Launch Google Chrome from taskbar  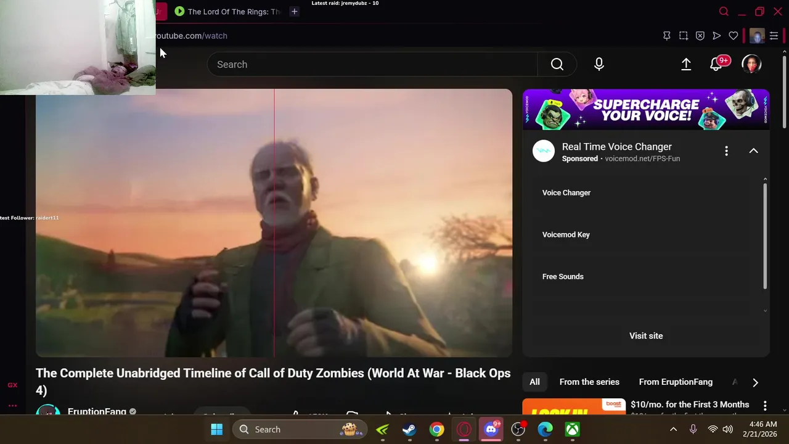(436, 429)
